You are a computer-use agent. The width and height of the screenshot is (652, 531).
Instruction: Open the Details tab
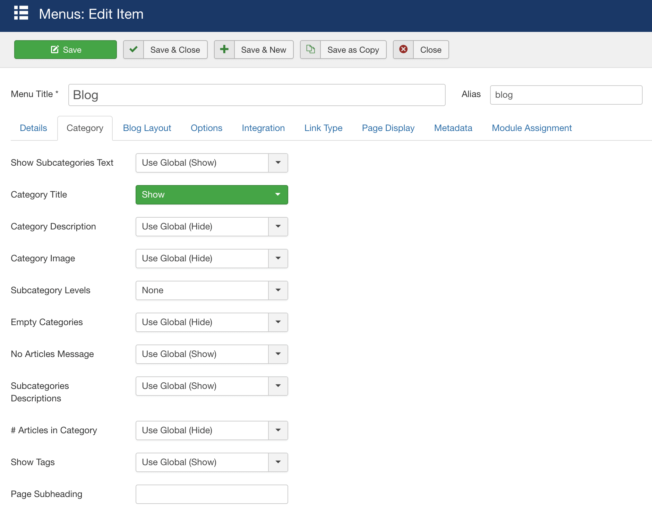33,128
